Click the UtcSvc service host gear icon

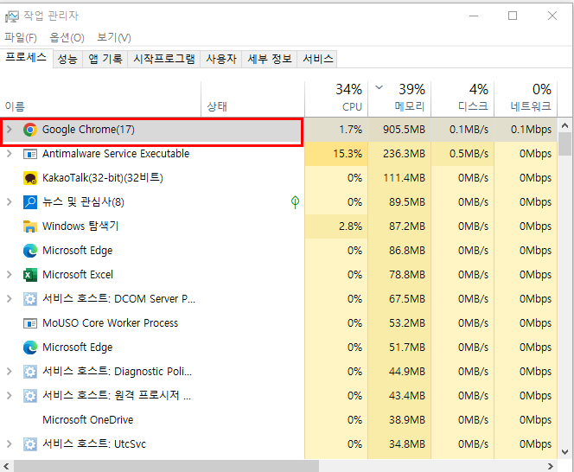pyautogui.click(x=30, y=443)
